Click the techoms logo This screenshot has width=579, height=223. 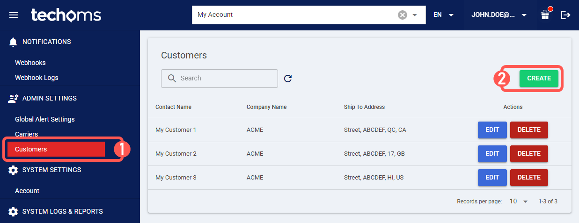click(x=66, y=15)
